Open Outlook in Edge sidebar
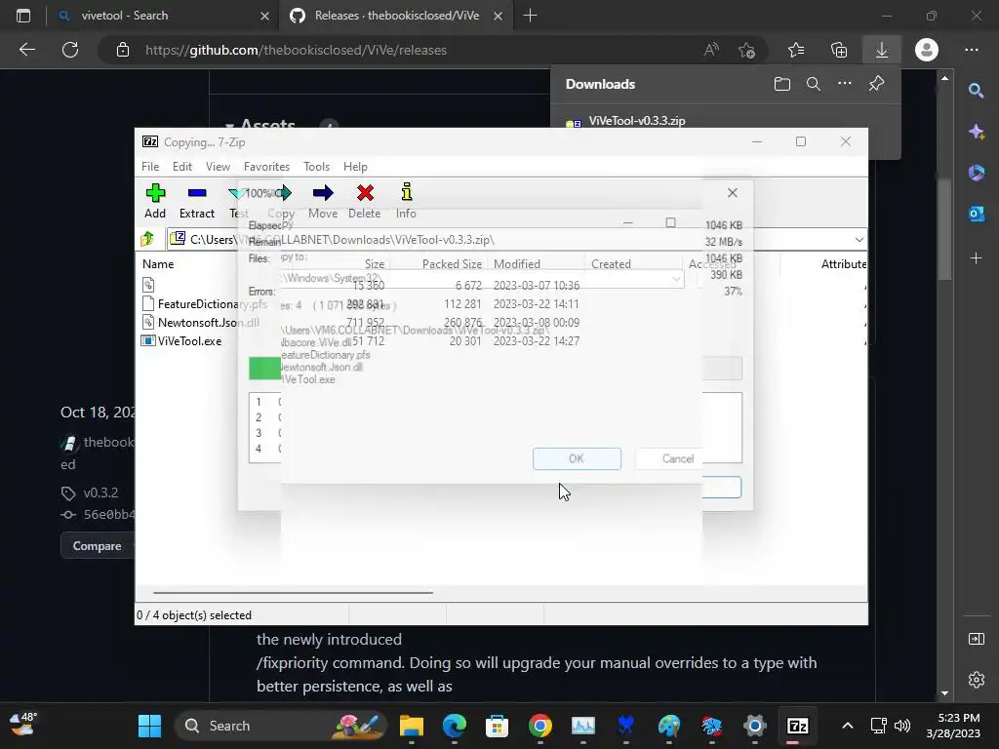Image resolution: width=999 pixels, height=749 pixels. [976, 214]
